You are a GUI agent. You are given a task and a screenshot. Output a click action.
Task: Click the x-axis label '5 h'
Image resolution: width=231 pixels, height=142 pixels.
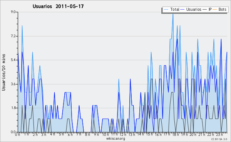click(62, 134)
